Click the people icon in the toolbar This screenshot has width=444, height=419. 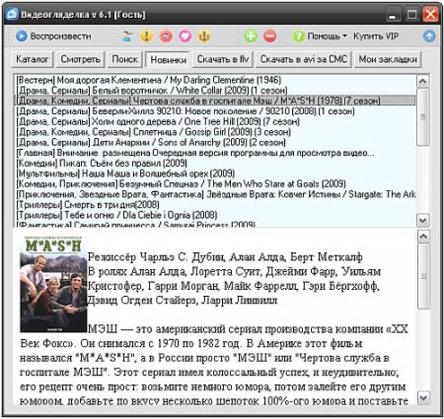point(126,35)
